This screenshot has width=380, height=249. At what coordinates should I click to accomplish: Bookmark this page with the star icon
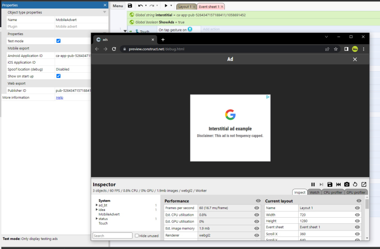(x=336, y=49)
